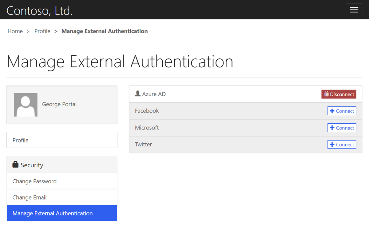Viewport: 369px width, 227px height.
Task: Click the Contoso, Ltd. site title
Action: (39, 10)
